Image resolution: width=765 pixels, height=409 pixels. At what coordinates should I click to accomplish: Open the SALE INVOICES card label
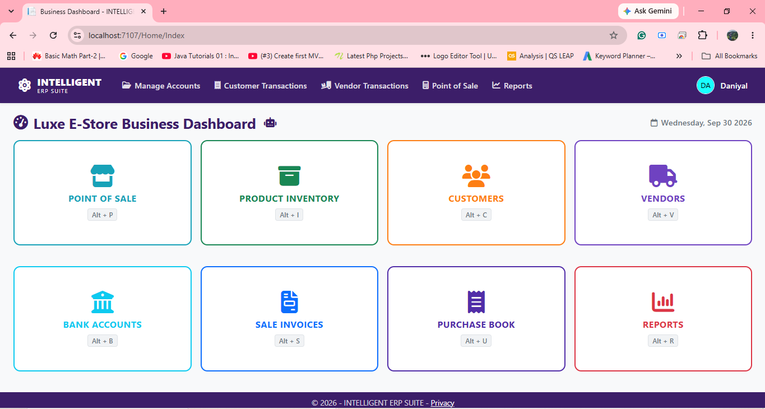289,324
